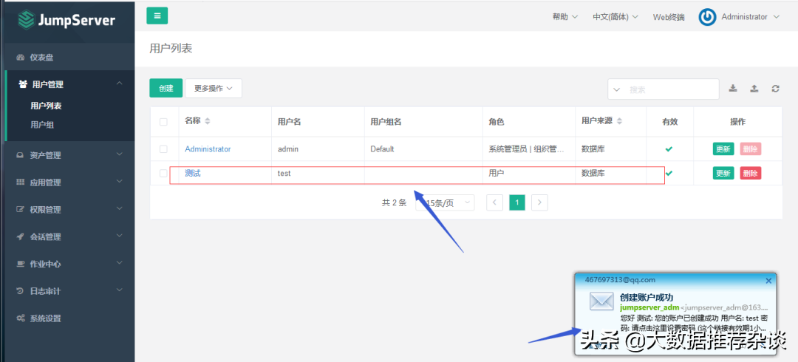Open the 更多操作 dropdown

(x=214, y=89)
